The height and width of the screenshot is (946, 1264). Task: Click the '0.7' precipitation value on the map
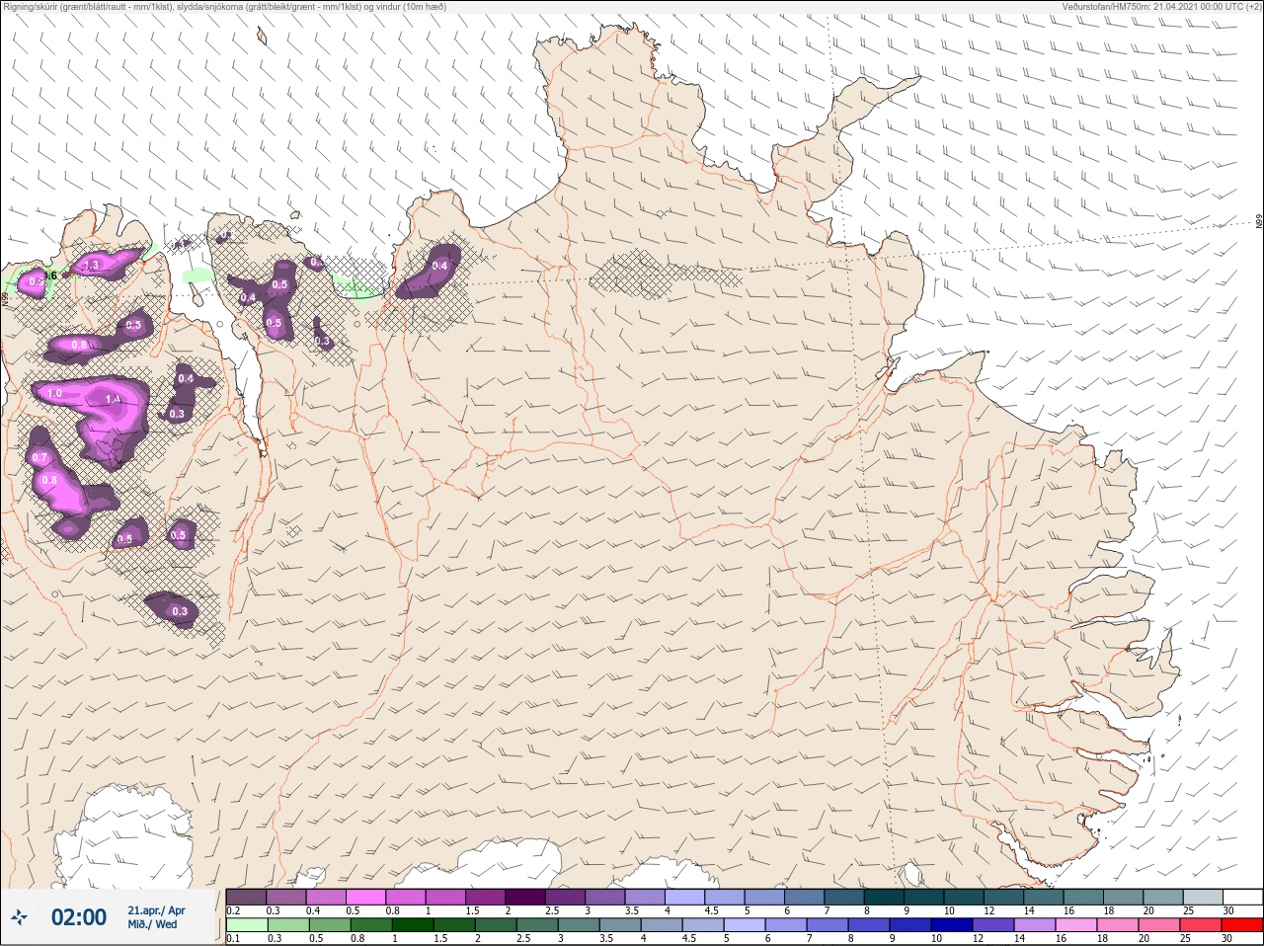[39, 458]
